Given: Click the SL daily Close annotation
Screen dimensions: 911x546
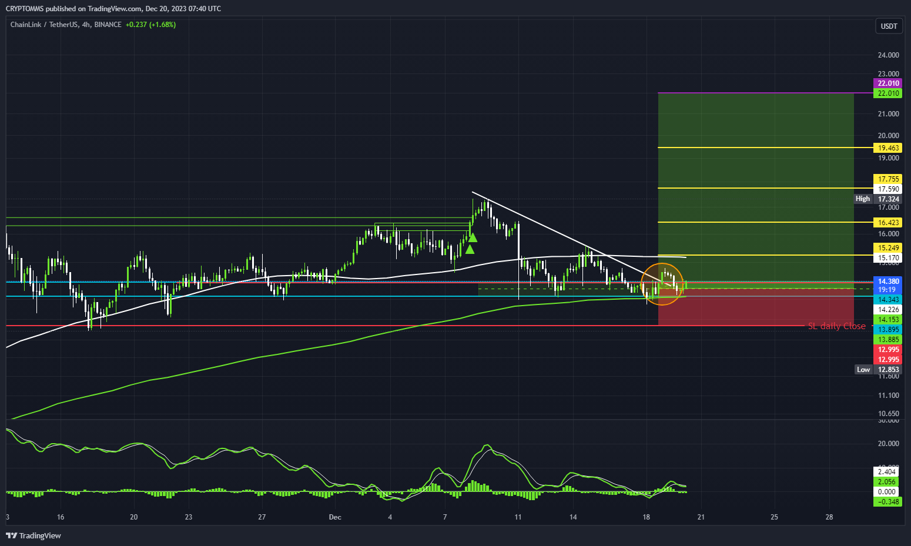Looking at the screenshot, I should click(836, 326).
